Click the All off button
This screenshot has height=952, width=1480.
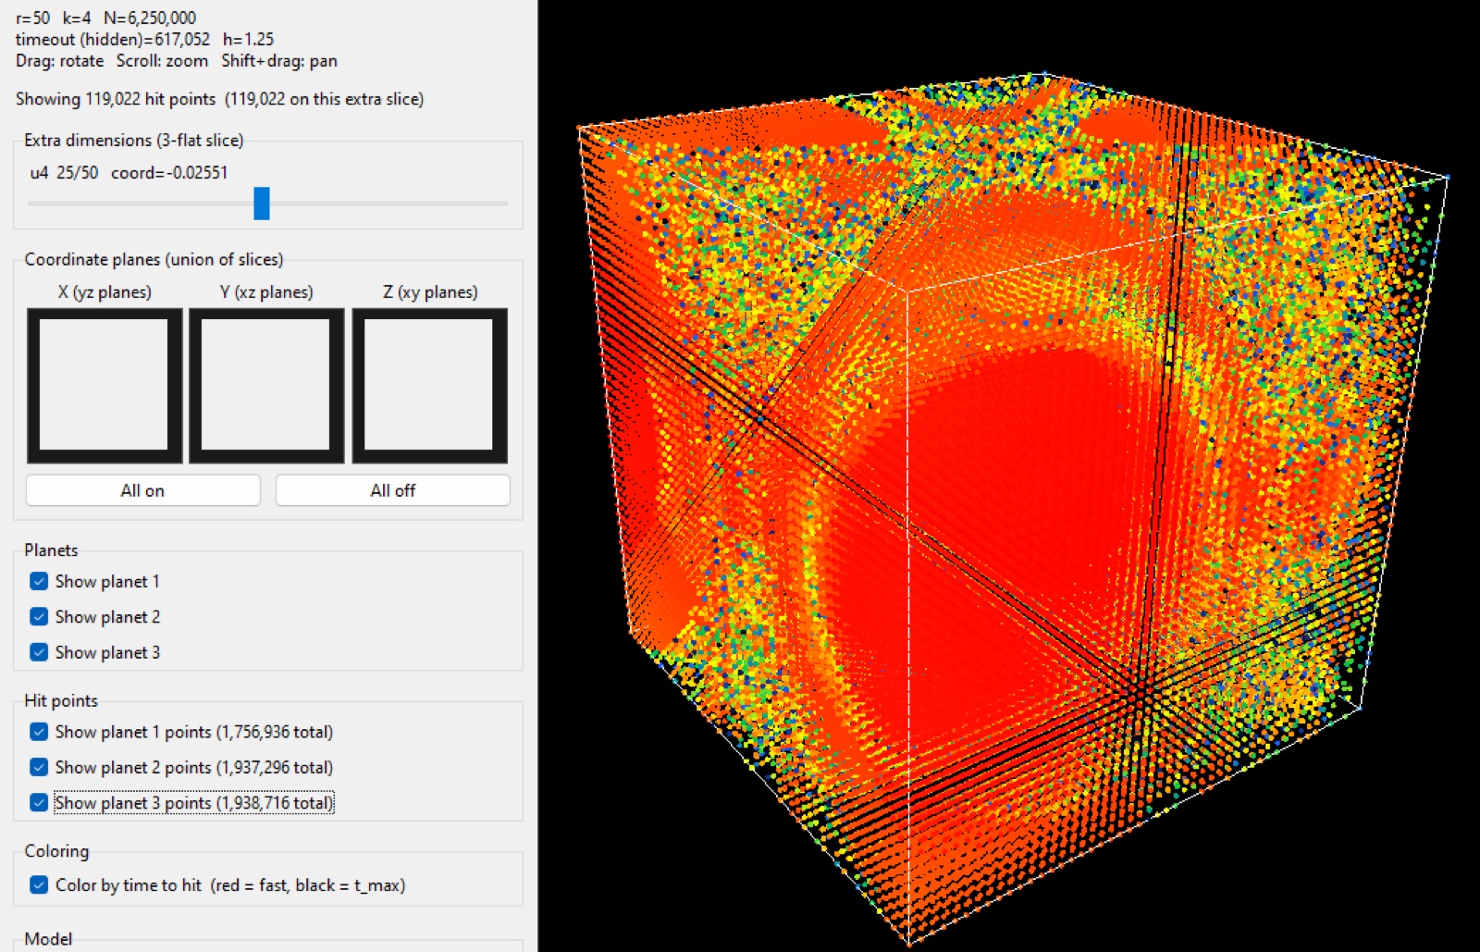pyautogui.click(x=392, y=490)
